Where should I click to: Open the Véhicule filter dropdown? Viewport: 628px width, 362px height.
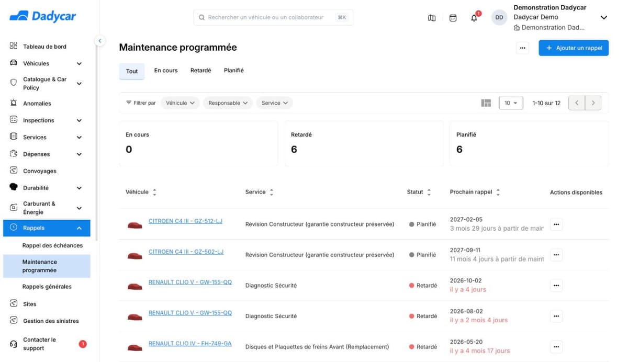180,103
